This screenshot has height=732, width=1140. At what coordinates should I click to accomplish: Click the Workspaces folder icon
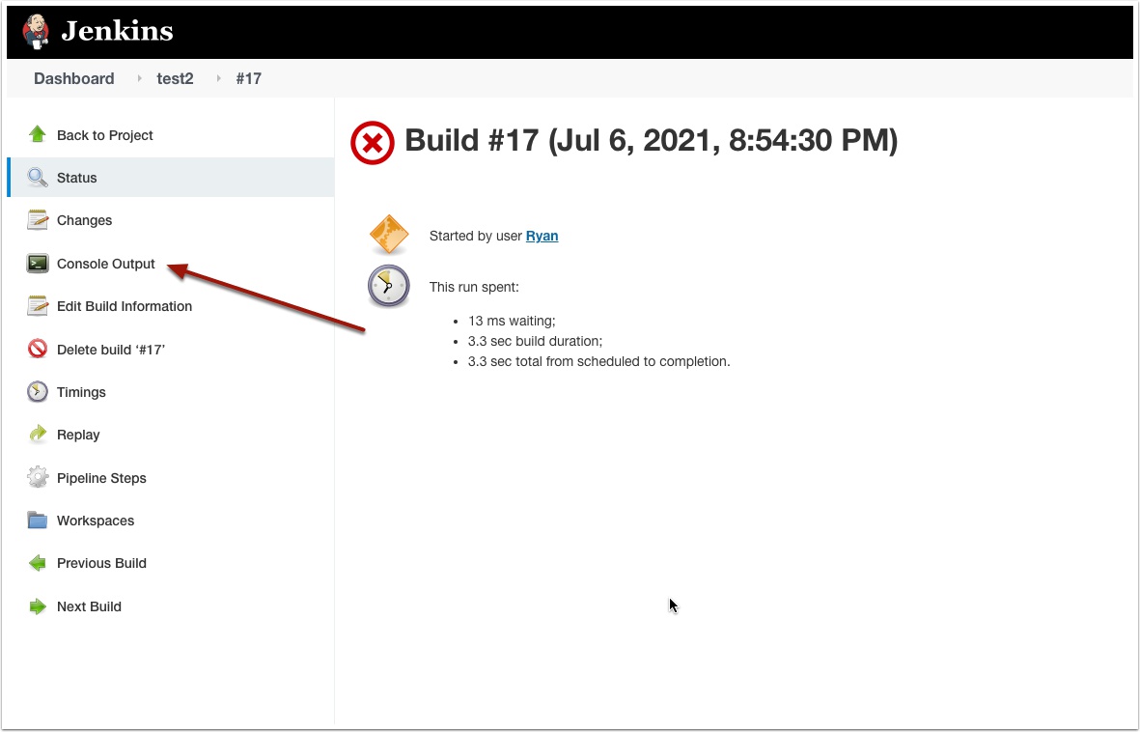tap(37, 520)
